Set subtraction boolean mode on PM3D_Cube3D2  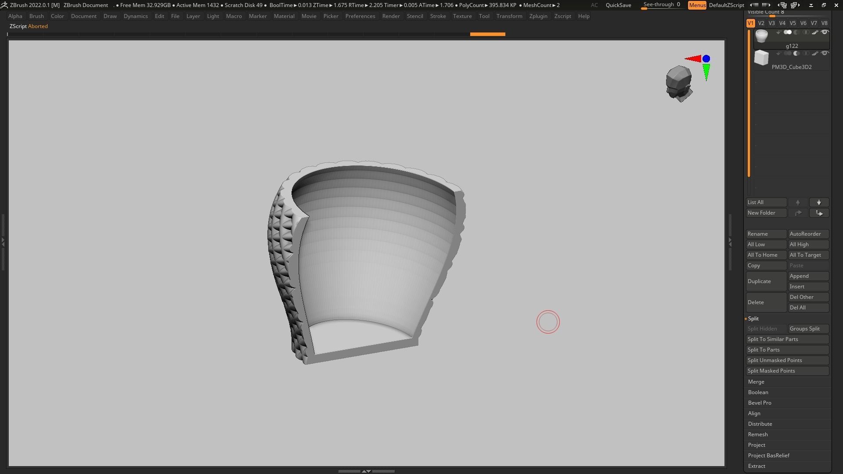tap(796, 54)
